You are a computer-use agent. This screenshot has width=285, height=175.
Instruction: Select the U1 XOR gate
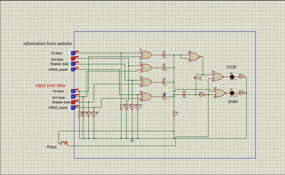click(146, 55)
